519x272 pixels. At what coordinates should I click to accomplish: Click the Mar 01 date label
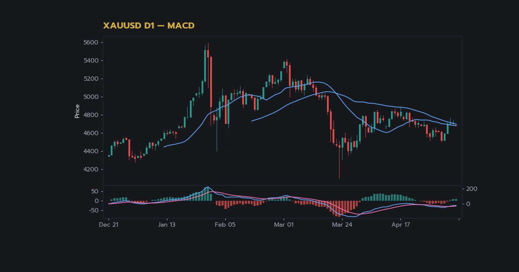pyautogui.click(x=284, y=225)
